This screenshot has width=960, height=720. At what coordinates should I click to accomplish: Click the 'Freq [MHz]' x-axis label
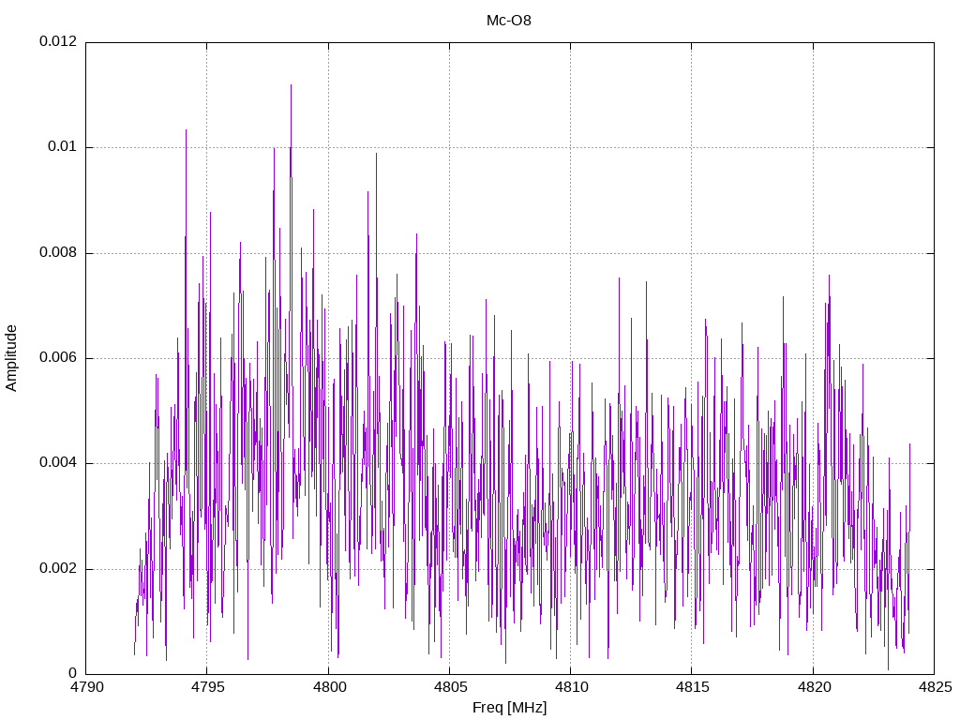(x=509, y=708)
